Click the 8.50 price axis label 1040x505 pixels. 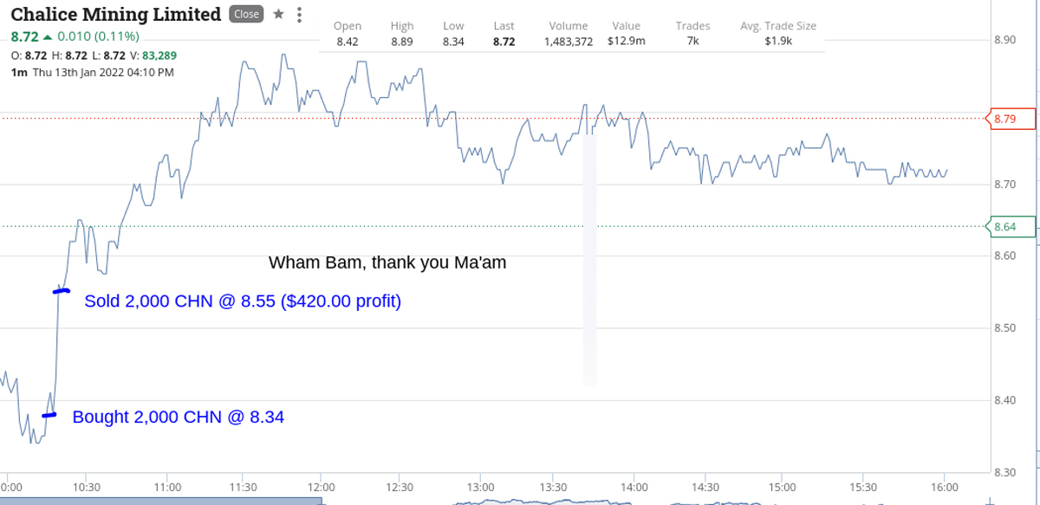tap(1006, 327)
